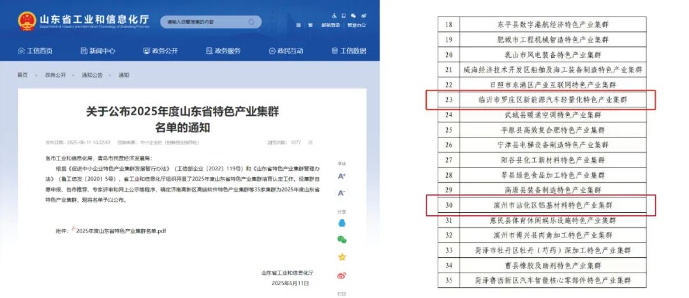Open the WeChat icon in header
Screen dimensions: 689x298
coord(353,15)
